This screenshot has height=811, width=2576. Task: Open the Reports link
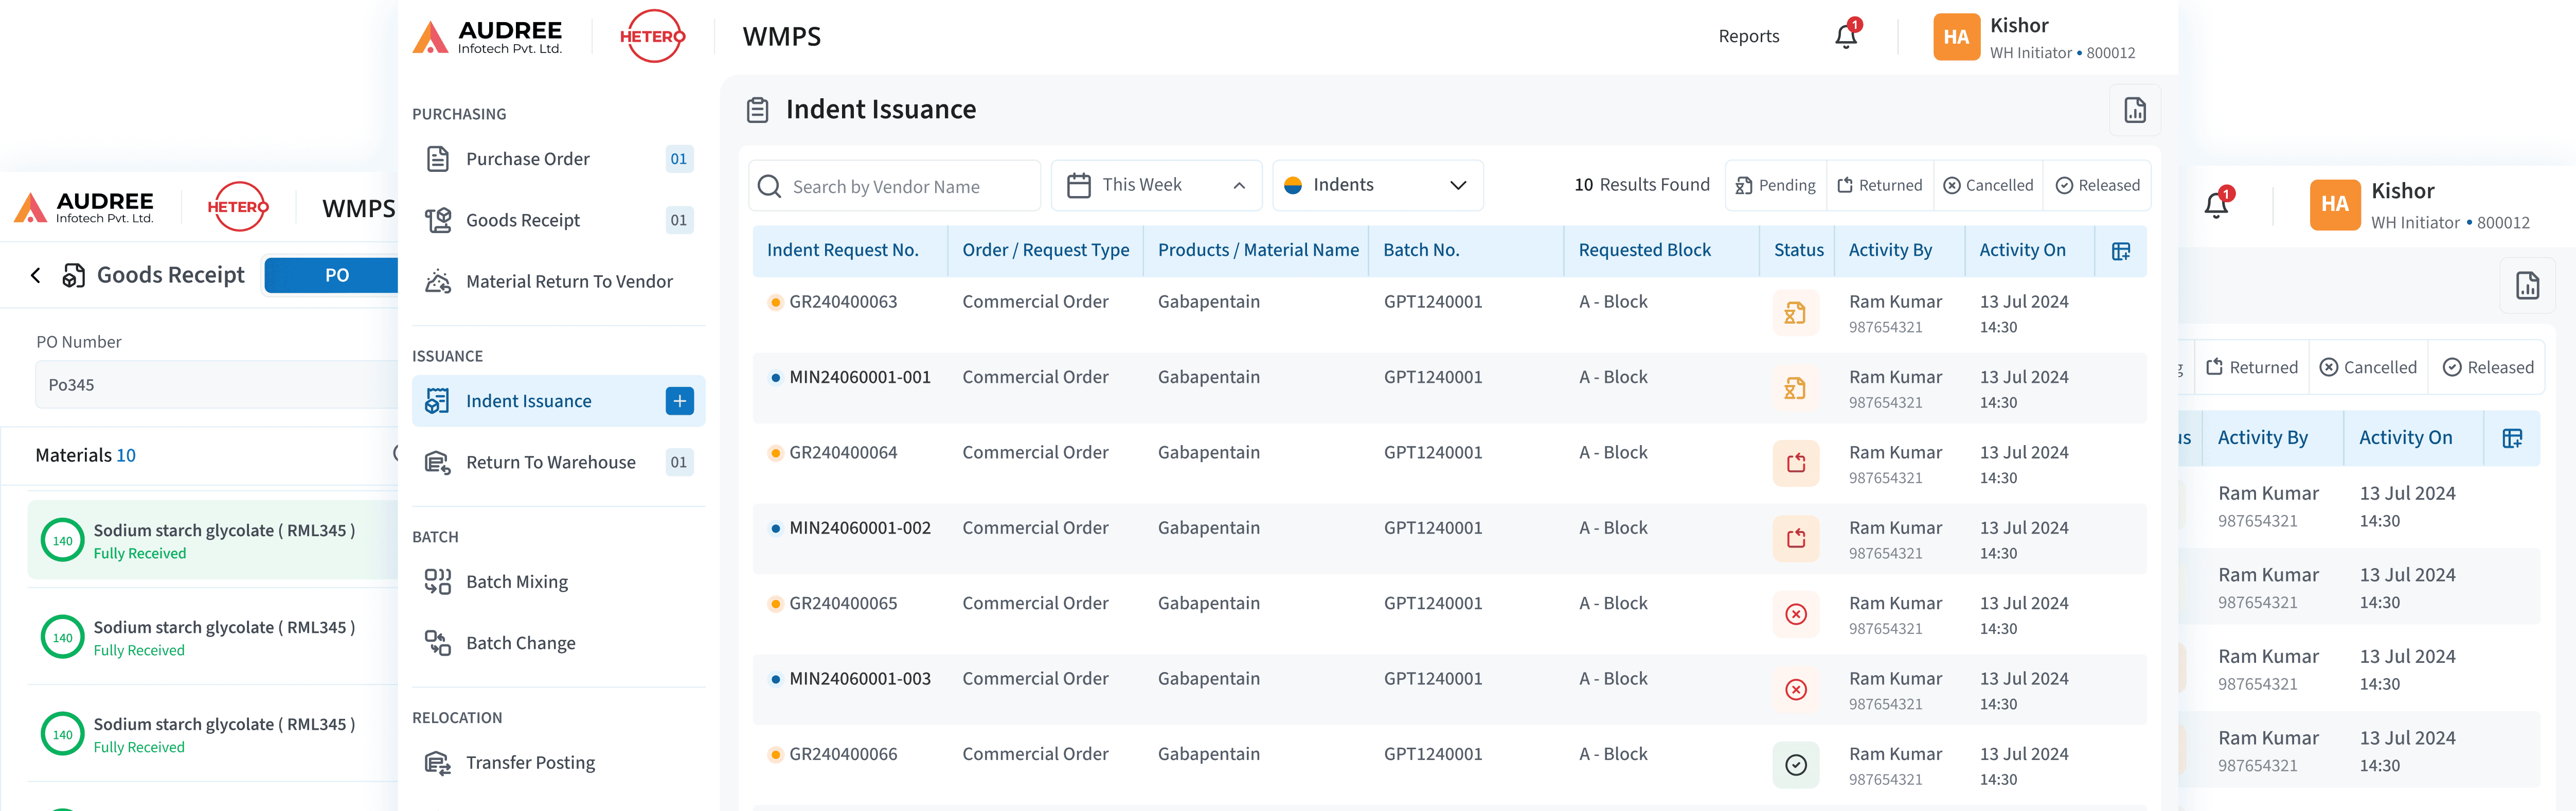pyautogui.click(x=1748, y=37)
